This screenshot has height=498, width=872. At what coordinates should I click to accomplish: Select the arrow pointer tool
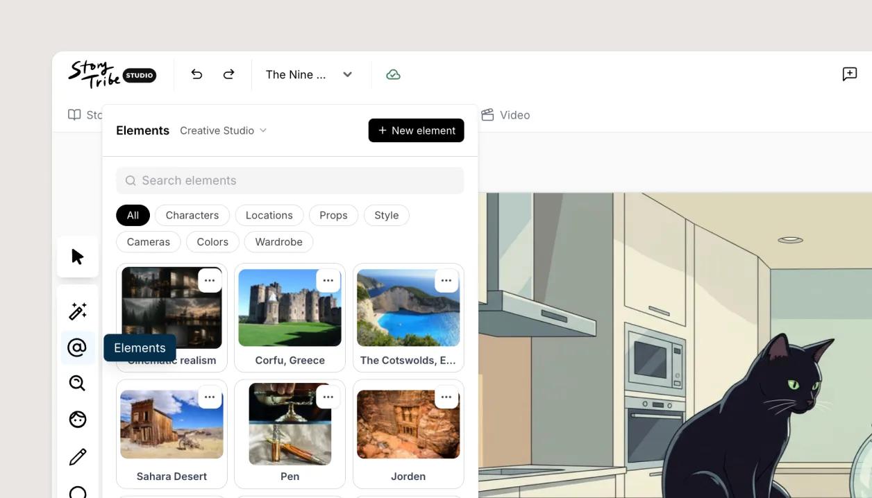pyautogui.click(x=78, y=257)
